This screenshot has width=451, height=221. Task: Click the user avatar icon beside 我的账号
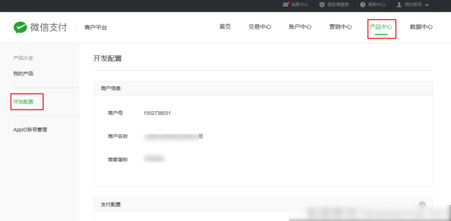(x=399, y=5)
